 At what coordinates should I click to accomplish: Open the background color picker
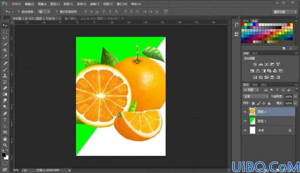pyautogui.click(x=7, y=158)
